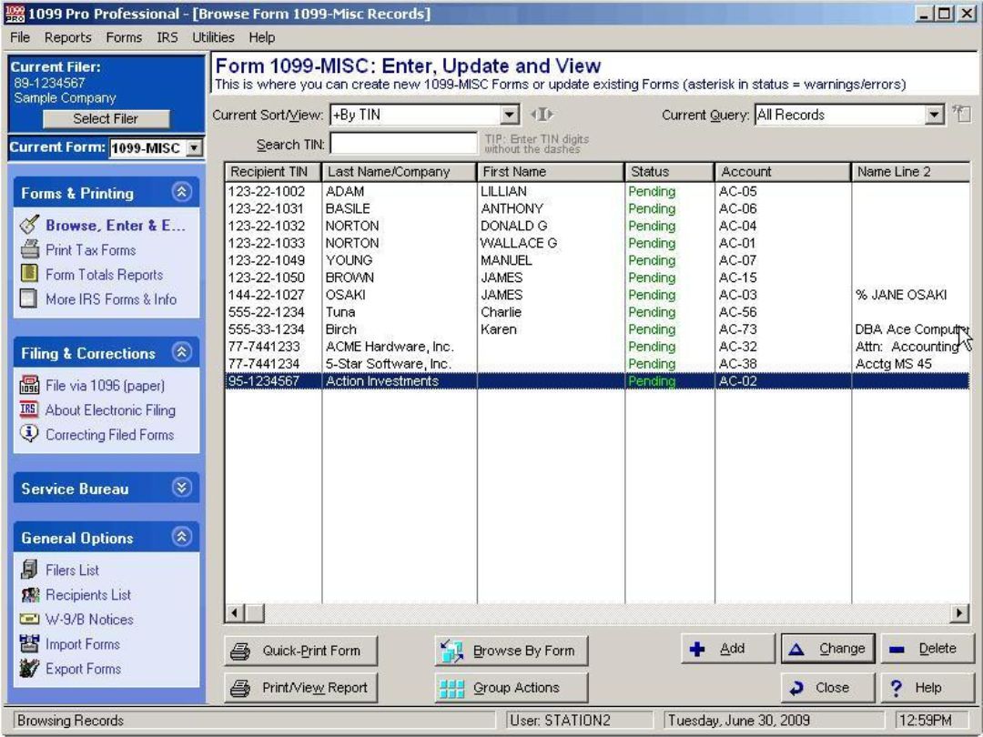Click the Import Forms icon

[x=29, y=643]
